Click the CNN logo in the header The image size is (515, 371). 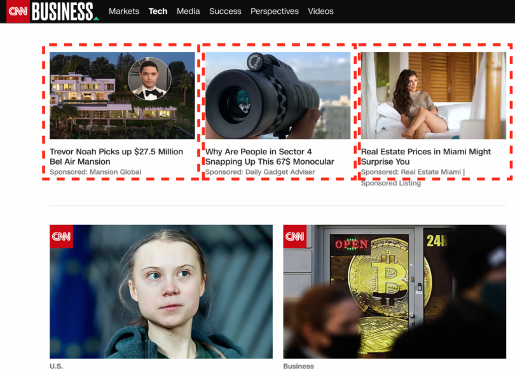click(18, 11)
